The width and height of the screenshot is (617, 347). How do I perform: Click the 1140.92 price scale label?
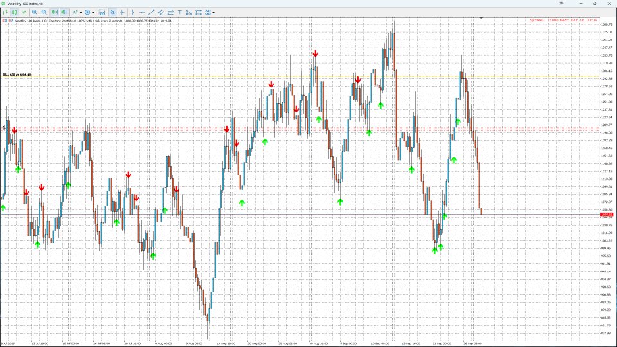pyautogui.click(x=606, y=163)
